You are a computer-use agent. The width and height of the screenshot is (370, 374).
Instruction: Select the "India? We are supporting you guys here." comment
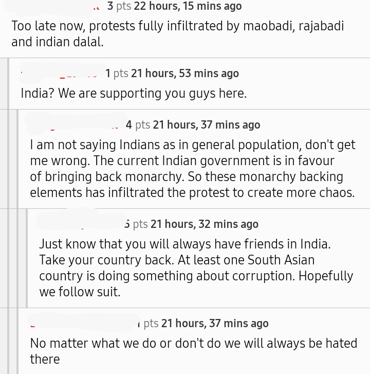134,93
